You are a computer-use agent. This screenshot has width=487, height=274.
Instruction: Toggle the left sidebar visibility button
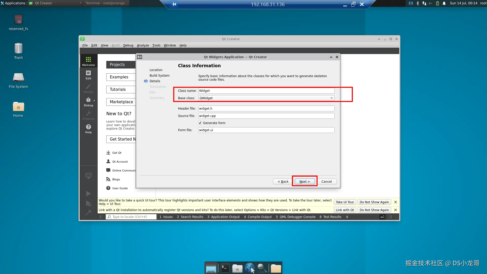(x=101, y=217)
